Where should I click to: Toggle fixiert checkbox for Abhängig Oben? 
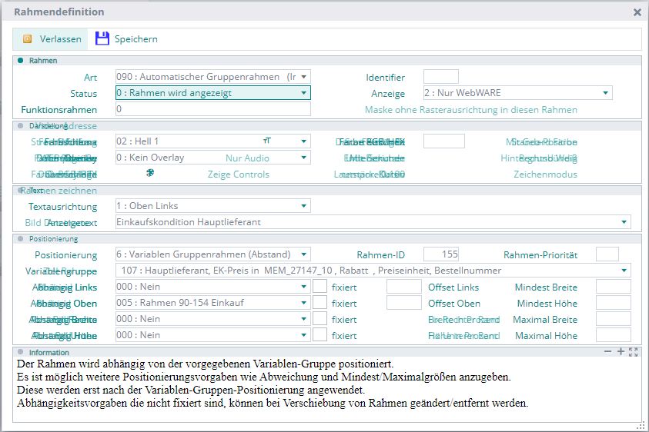(320, 303)
